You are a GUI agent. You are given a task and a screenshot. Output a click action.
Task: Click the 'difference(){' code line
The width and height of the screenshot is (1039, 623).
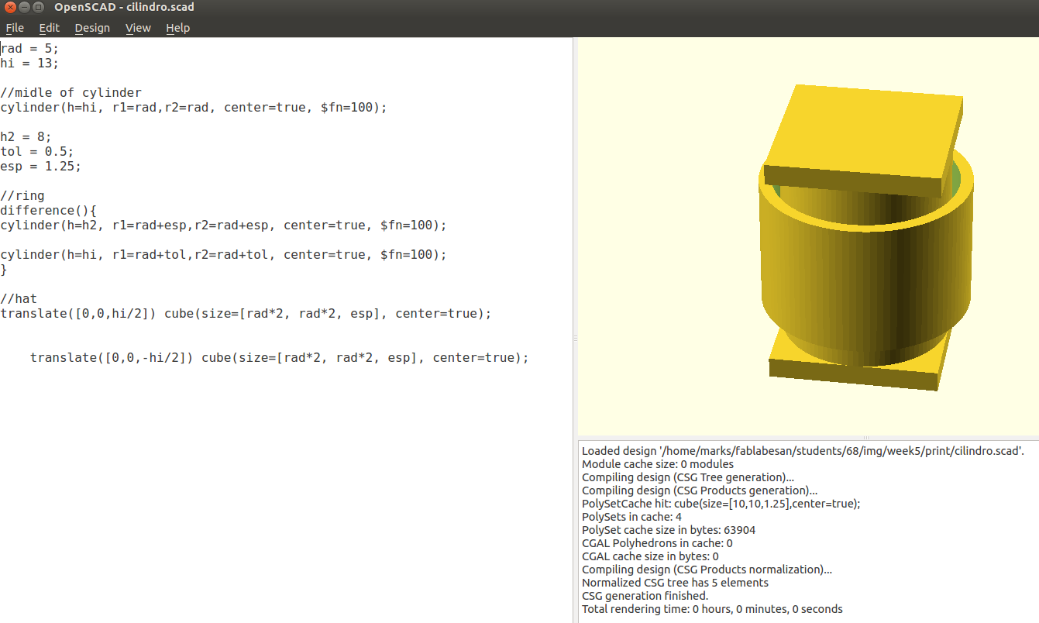(x=48, y=210)
